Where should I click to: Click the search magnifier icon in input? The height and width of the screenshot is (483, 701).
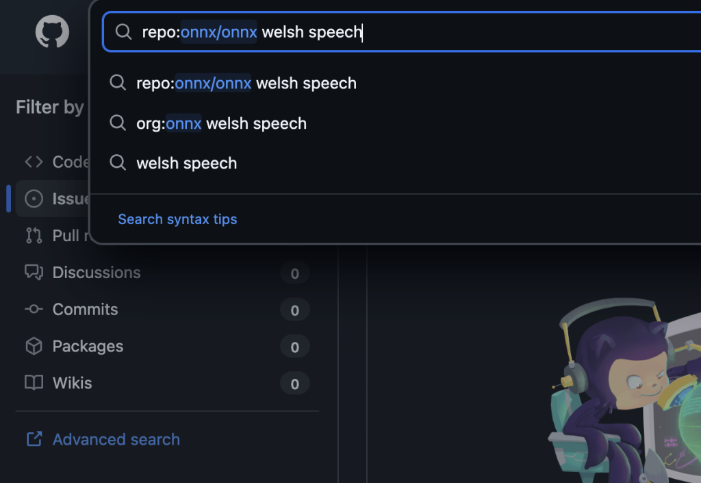[123, 32]
